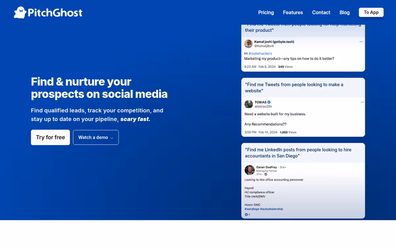Click the Garan Godfrey name
The width and height of the screenshot is (396, 247).
[267, 167]
